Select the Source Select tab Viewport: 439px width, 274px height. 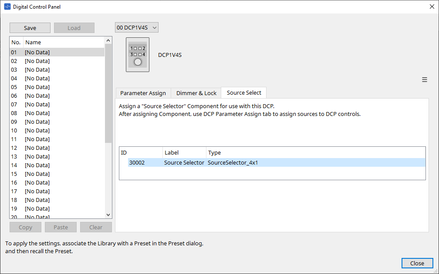pos(243,92)
